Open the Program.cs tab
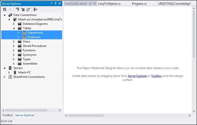197x125 pixels. (x=139, y=4)
